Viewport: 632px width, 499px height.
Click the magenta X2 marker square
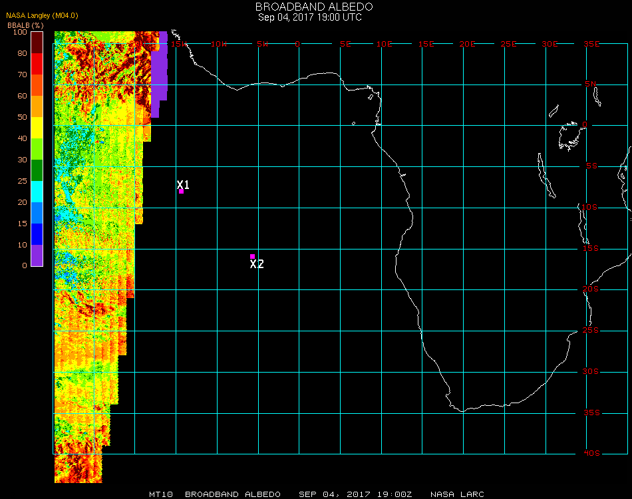click(252, 256)
